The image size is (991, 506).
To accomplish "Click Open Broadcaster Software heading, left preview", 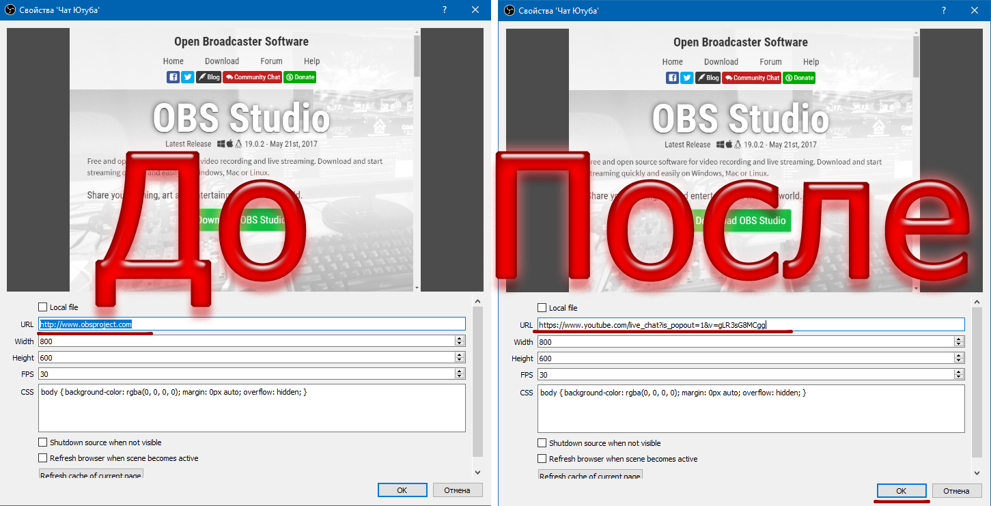I will click(x=241, y=42).
